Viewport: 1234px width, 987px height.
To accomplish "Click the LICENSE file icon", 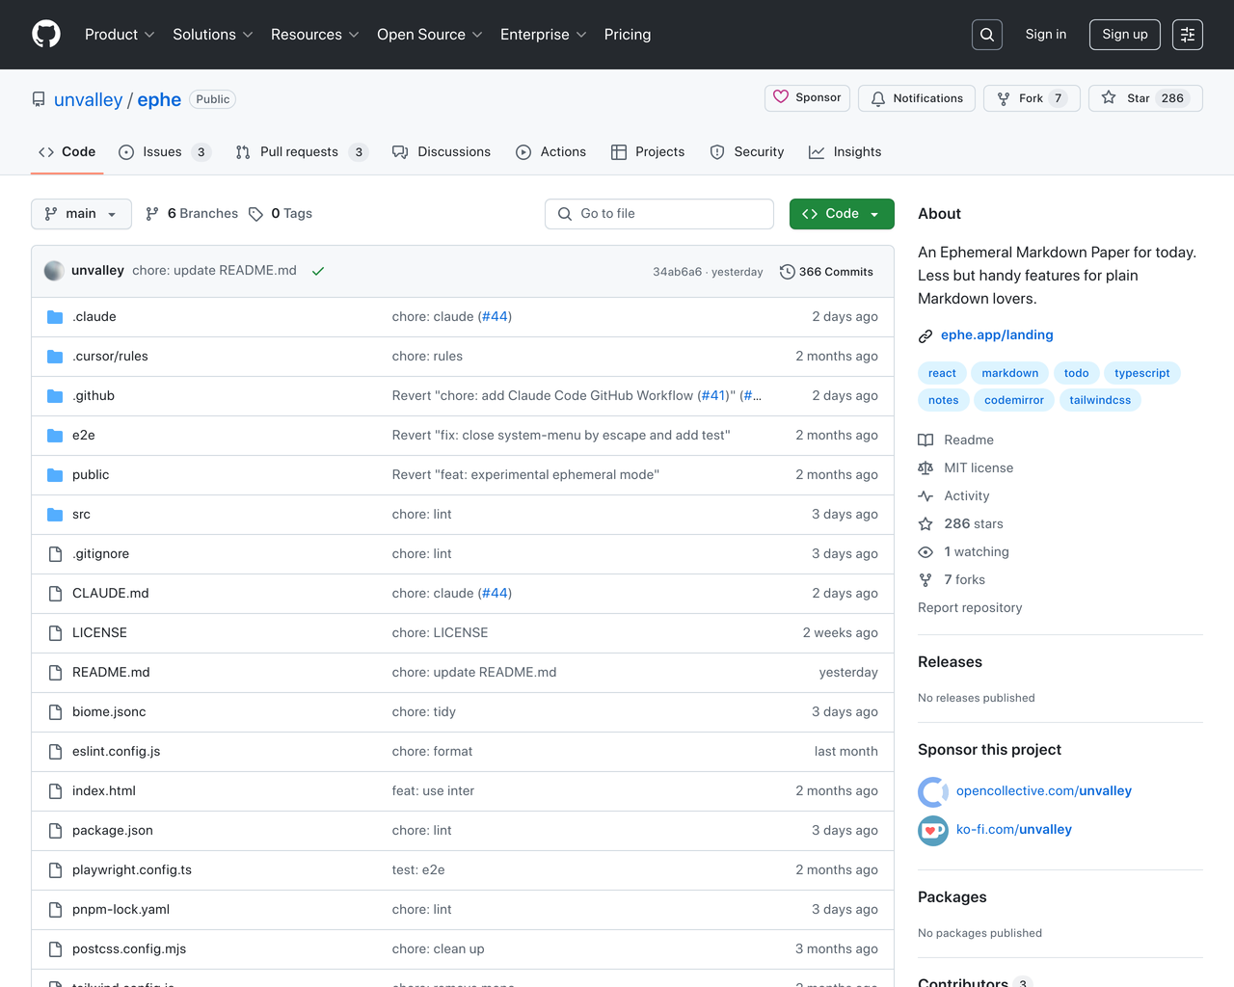I will [x=55, y=633].
